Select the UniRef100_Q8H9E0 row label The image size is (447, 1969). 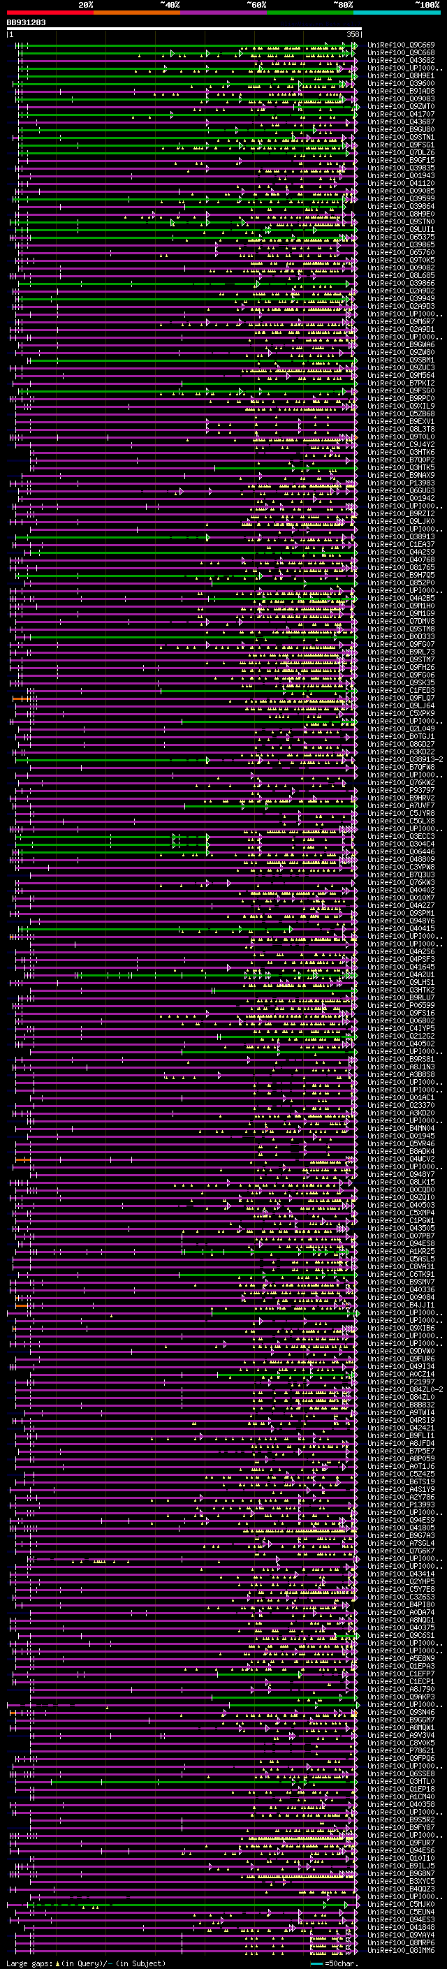point(401,214)
